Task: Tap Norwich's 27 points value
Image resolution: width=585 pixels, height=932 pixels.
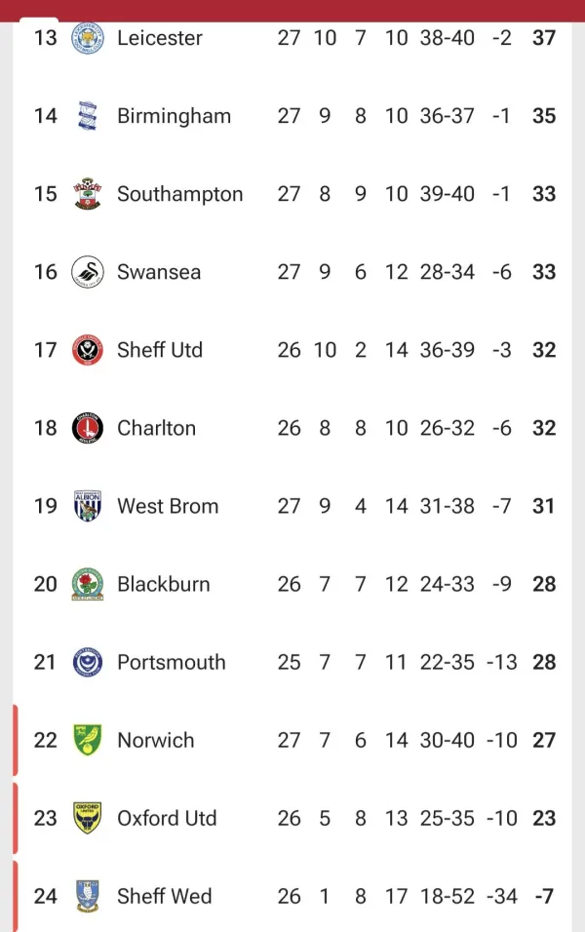Action: [x=544, y=741]
